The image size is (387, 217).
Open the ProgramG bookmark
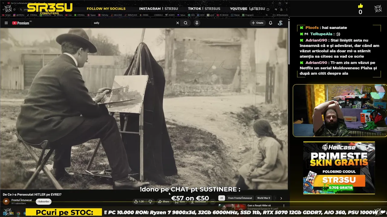coord(248,15)
